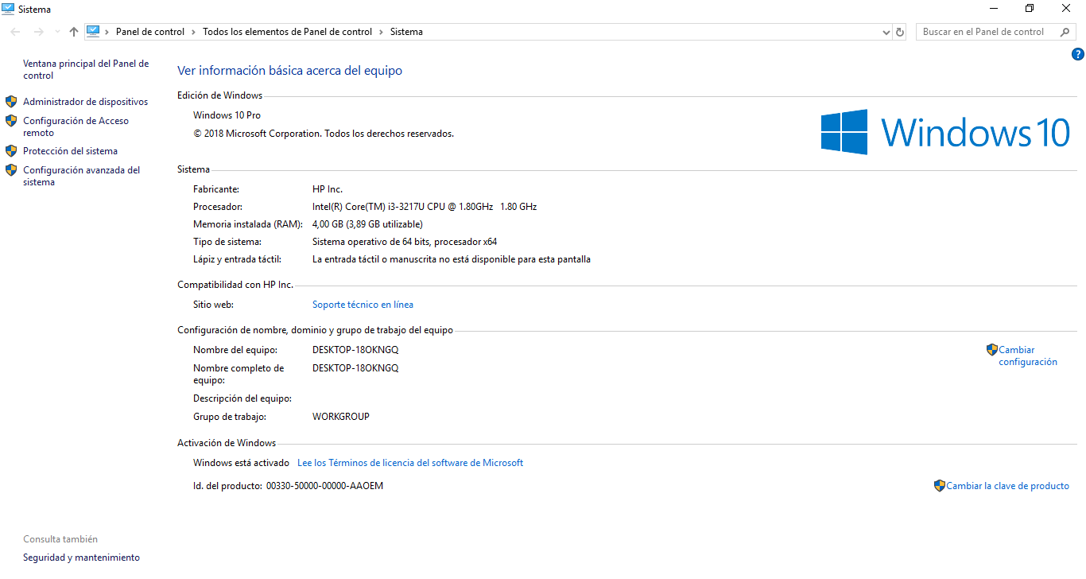Click the Windows 10 Pro edition text
Image resolution: width=1086 pixels, height=579 pixels.
coord(227,115)
